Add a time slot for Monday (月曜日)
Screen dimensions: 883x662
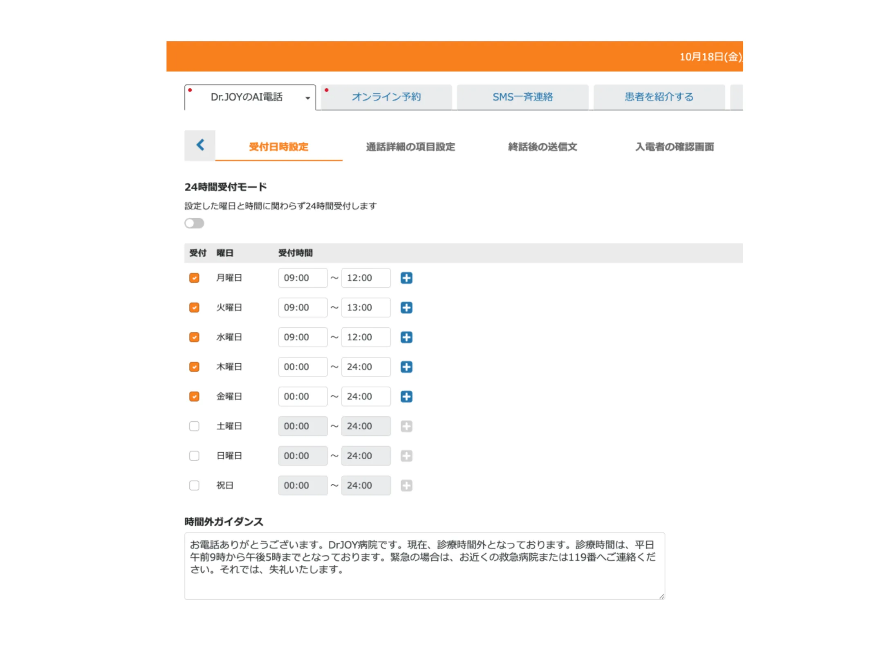(x=406, y=278)
